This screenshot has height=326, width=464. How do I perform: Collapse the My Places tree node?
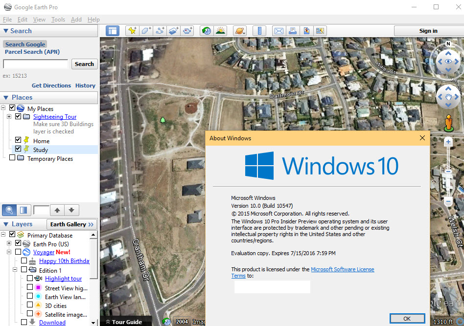(3, 108)
